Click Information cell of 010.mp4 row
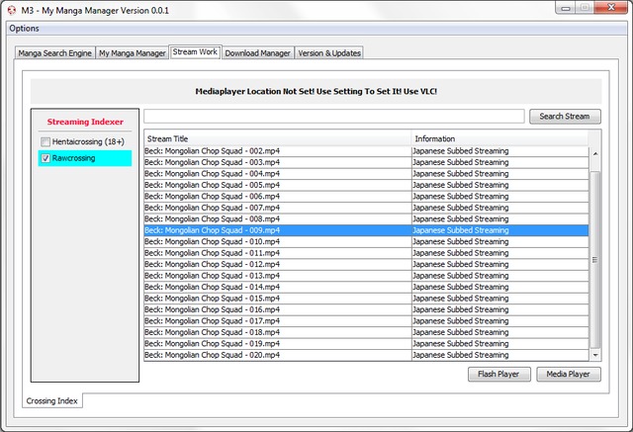The width and height of the screenshot is (633, 432). click(500, 241)
